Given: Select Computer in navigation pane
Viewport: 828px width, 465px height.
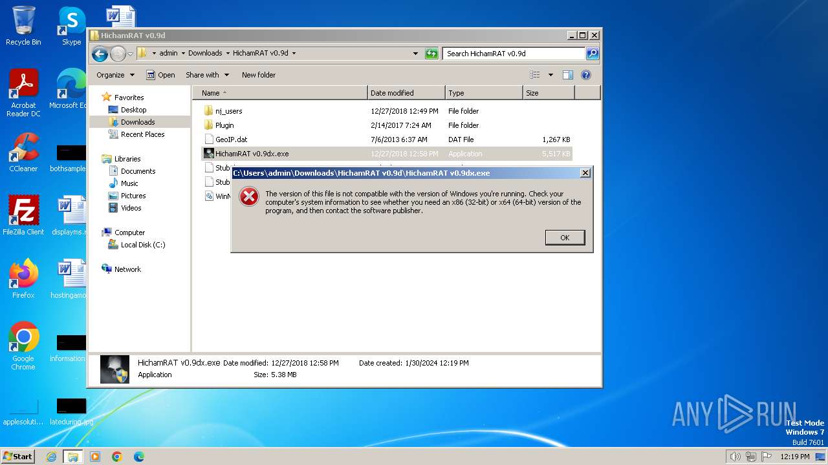Looking at the screenshot, I should tap(129, 232).
